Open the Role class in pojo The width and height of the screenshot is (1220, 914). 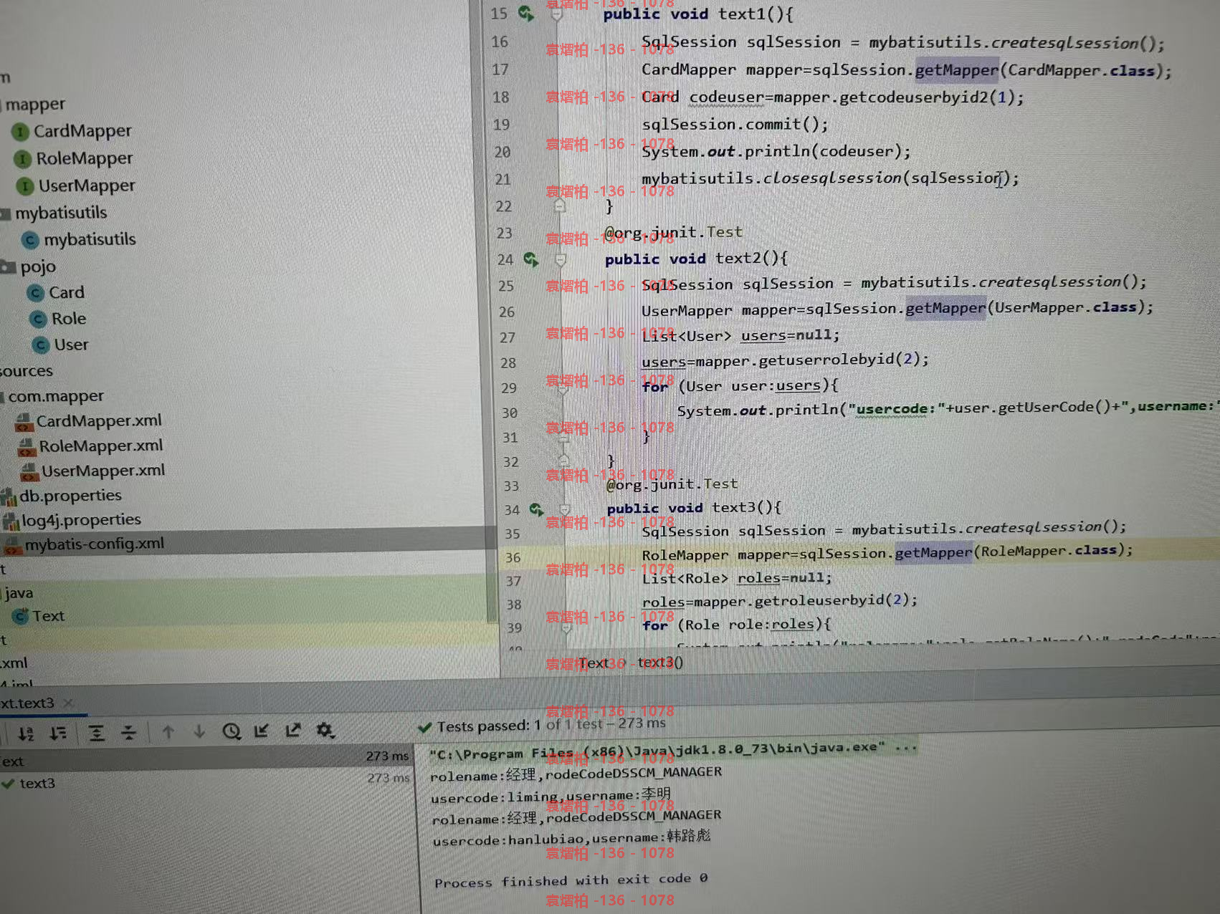(x=68, y=318)
